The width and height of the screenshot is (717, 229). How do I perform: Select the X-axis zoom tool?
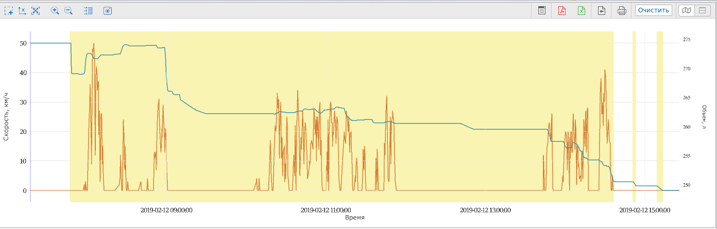(22, 11)
